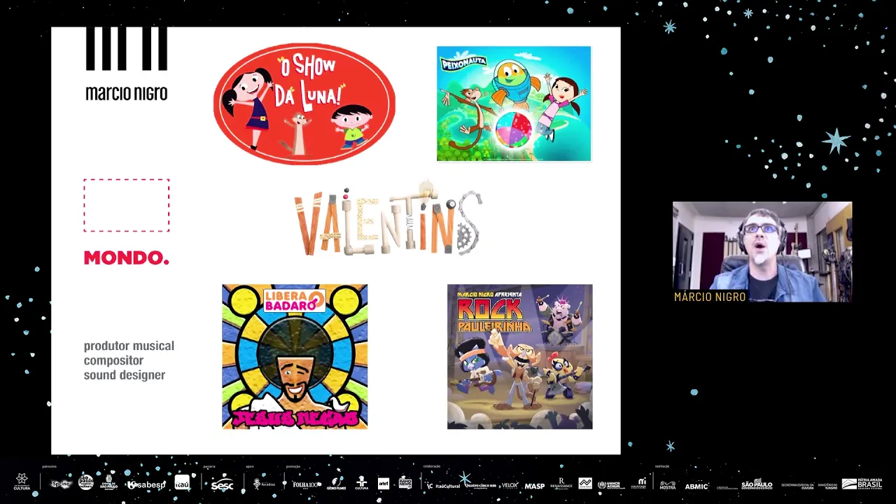Click the Secretaria Especial da Cultura logo
This screenshot has width=896, height=504.
(x=797, y=486)
